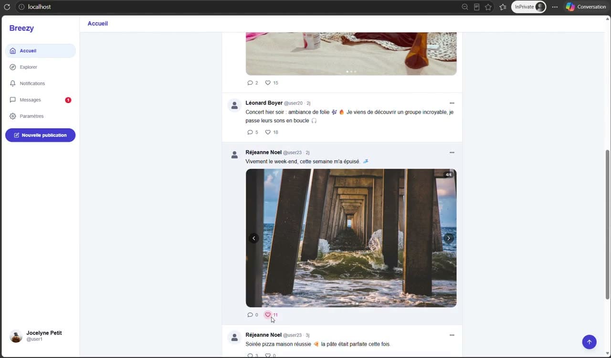611x358 pixels.
Task: Comment on the week-end post with 0 comments
Action: pyautogui.click(x=253, y=315)
